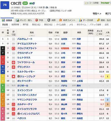Open the horse link インビンシブルパパ
The image size is (111, 121).
click(28, 114)
